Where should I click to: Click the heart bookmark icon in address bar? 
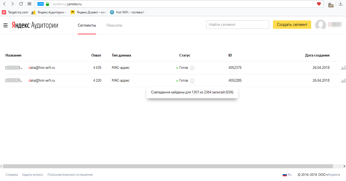[319, 4]
